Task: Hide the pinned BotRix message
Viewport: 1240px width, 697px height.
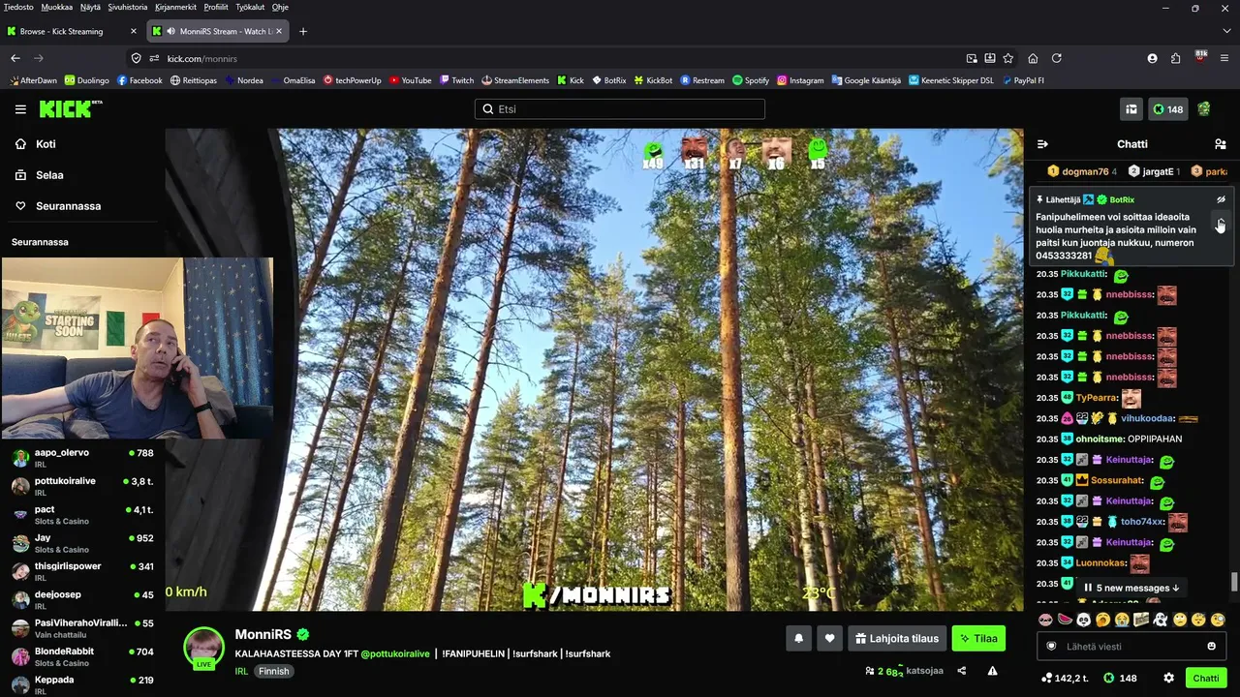Action: click(x=1221, y=199)
